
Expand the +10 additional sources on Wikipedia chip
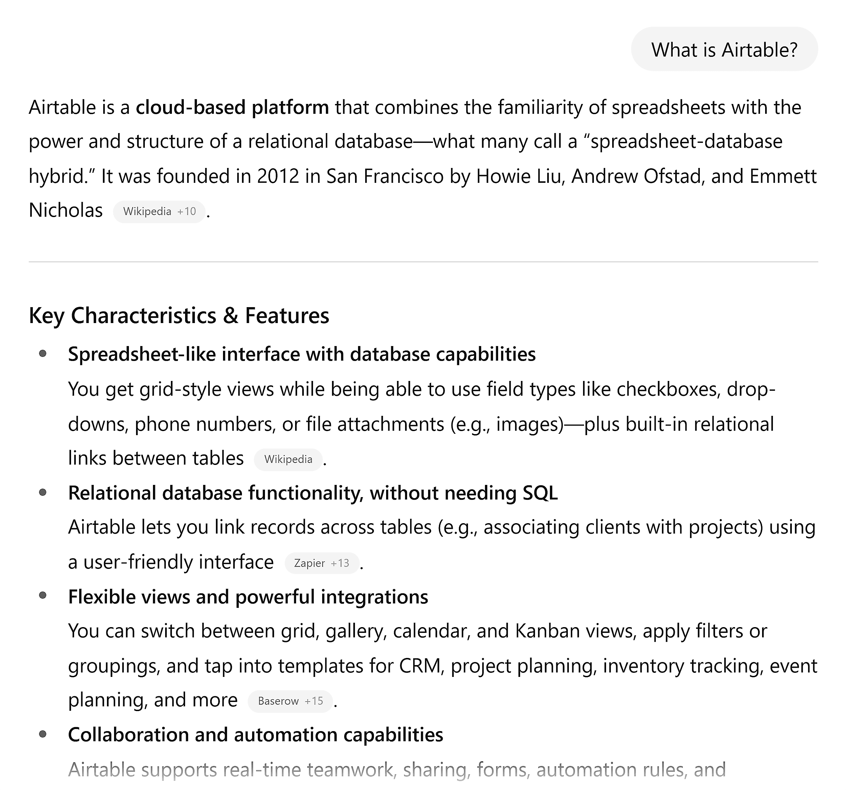pyautogui.click(x=186, y=211)
